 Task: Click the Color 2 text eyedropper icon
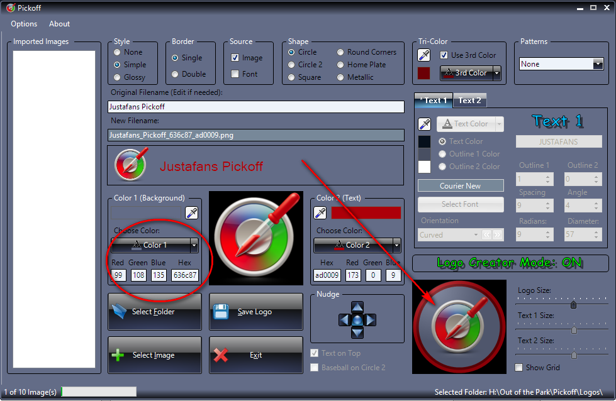320,212
